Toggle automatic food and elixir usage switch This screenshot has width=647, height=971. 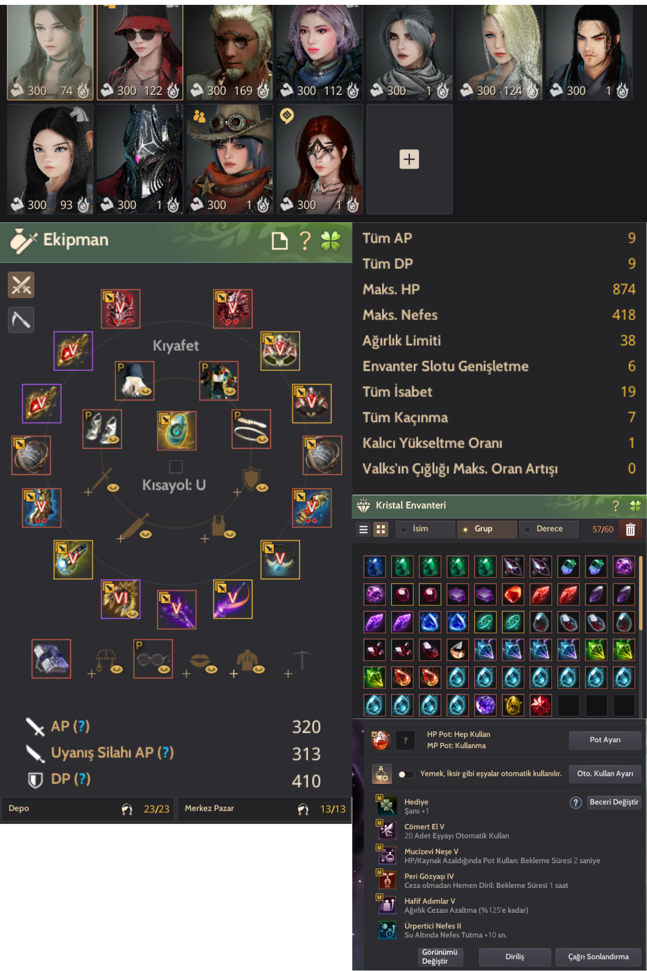tap(406, 774)
